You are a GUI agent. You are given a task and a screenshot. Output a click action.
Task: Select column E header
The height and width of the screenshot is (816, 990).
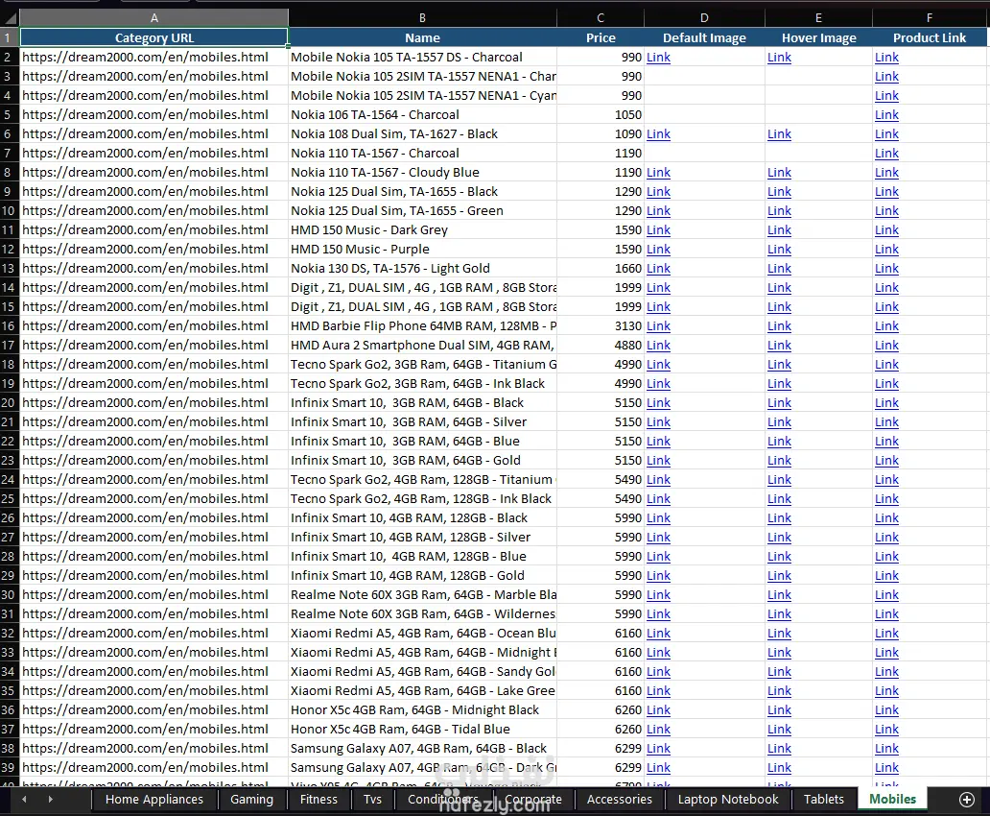tap(818, 17)
